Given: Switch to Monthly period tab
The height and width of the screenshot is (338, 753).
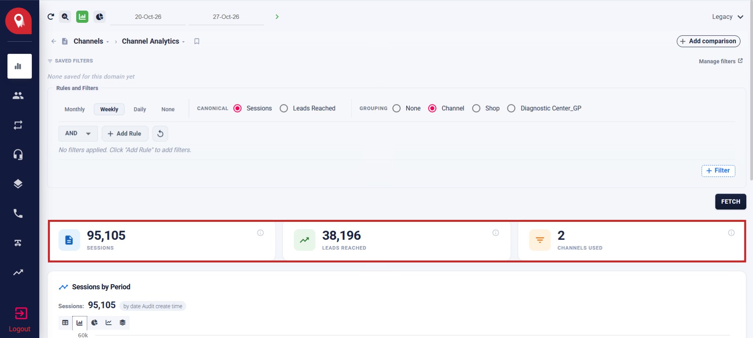Looking at the screenshot, I should (x=75, y=109).
